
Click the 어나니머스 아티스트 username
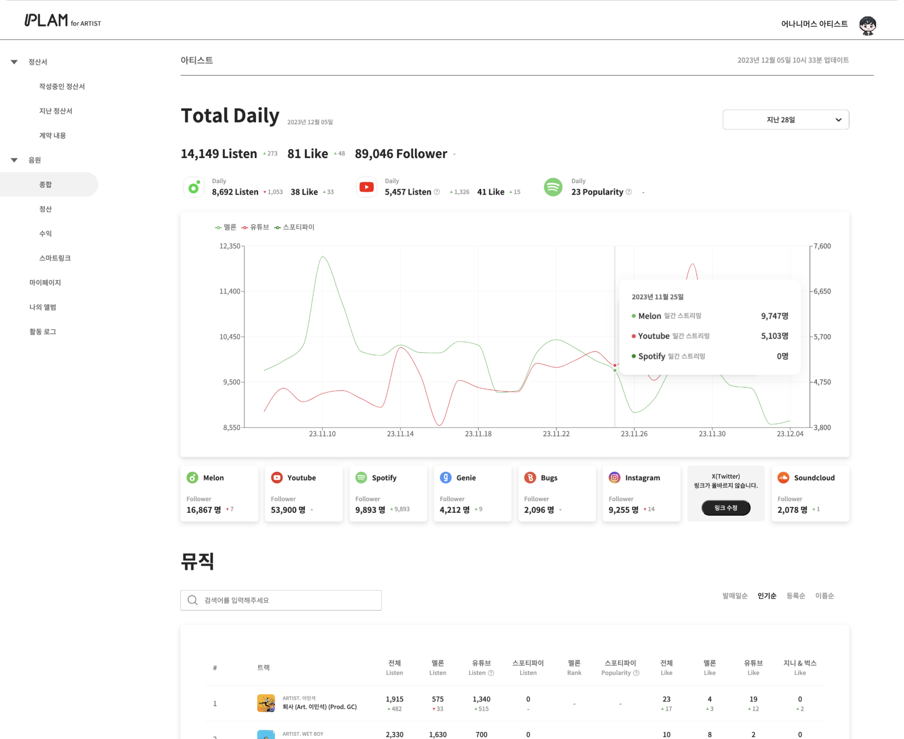(x=814, y=24)
